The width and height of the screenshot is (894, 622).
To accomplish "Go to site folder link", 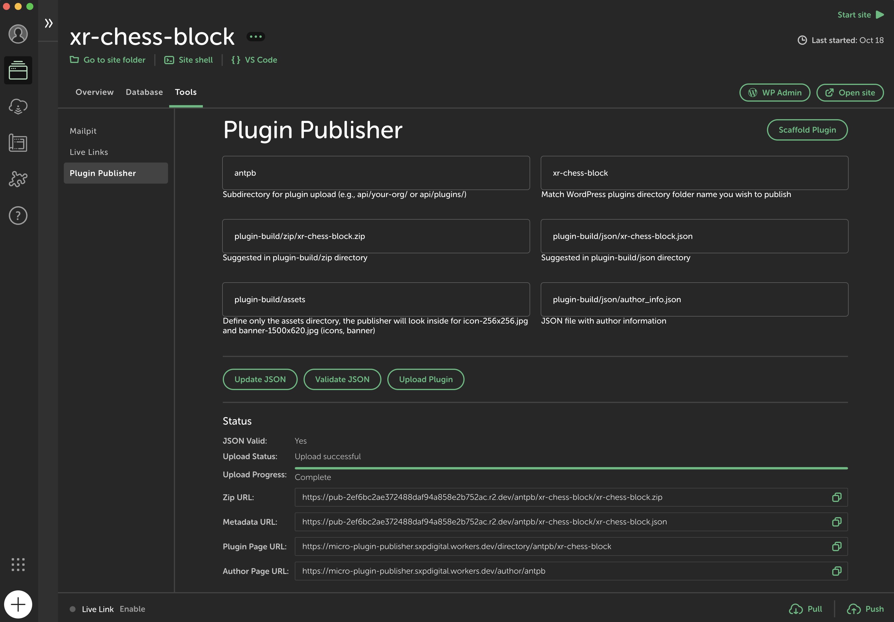I will tap(107, 60).
